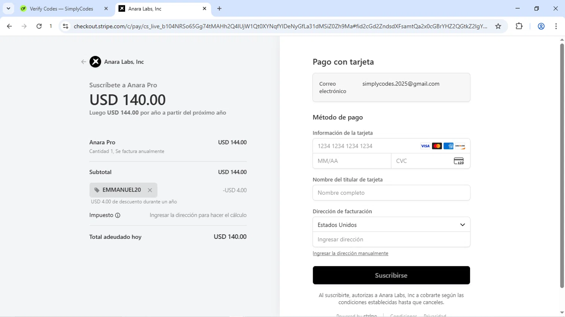Click the Subtotal USD 144.00 amount
Viewport: 565px width, 317px height.
(232, 172)
